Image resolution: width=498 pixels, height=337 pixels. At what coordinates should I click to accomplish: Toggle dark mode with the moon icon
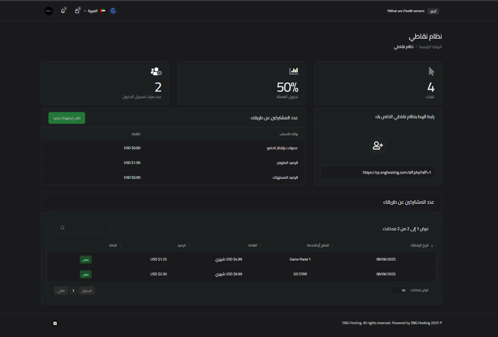coord(113,11)
